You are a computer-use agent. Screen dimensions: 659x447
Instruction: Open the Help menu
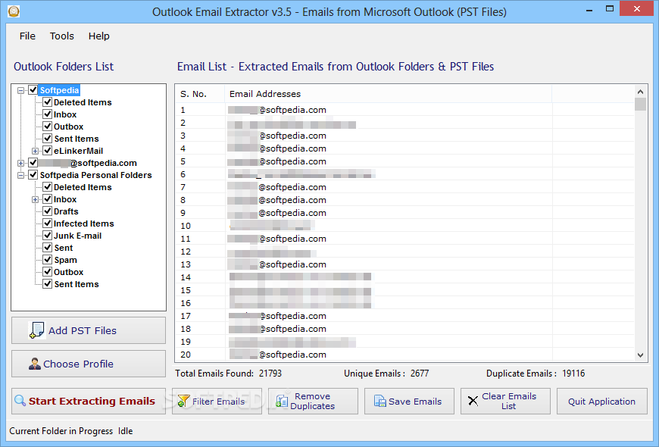(98, 36)
